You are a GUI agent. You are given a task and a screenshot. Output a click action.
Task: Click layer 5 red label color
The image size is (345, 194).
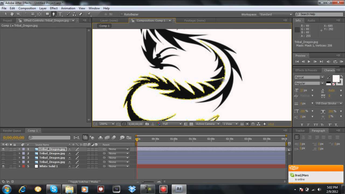point(23,166)
